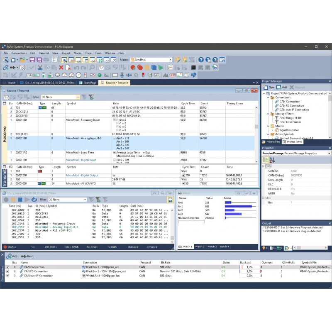Toggle the checkbox for CAN FD Connection bus 2
The height and width of the screenshot is (332, 332).
click(7, 271)
